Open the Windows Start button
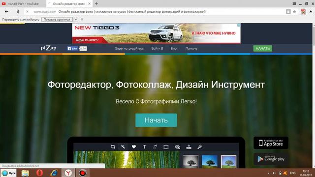Screen dimensions: 315x177 coord(8,173)
